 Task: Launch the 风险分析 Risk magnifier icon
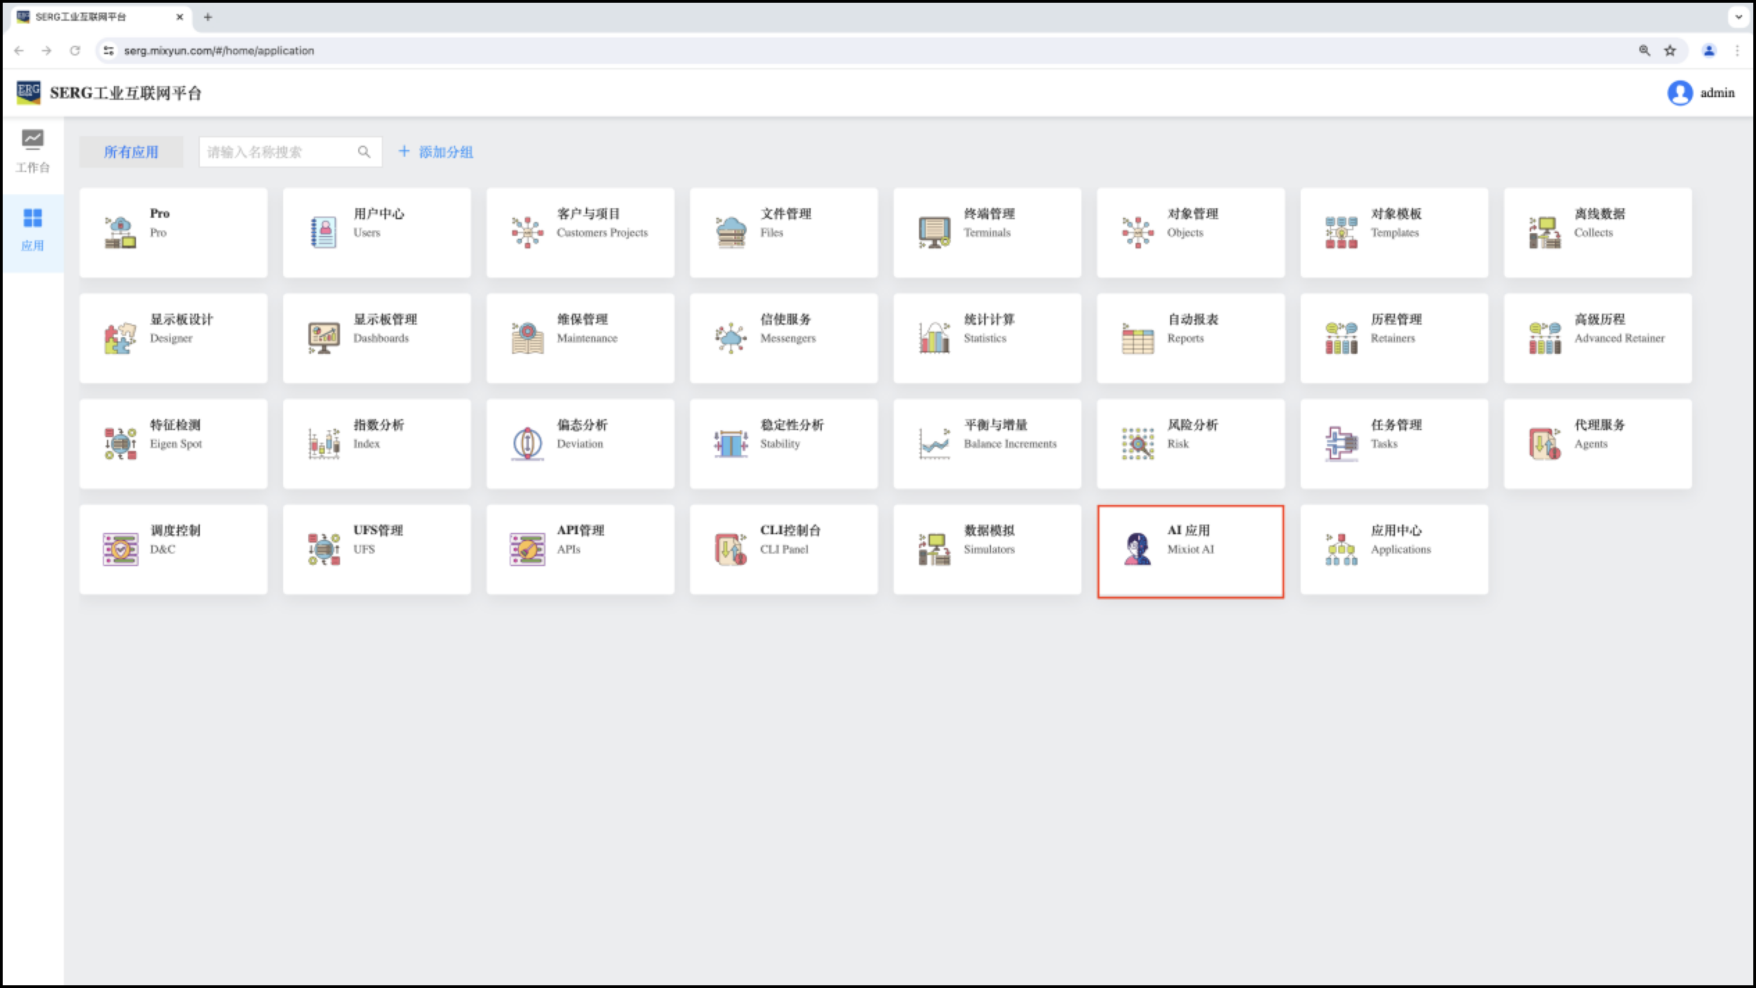(x=1138, y=444)
